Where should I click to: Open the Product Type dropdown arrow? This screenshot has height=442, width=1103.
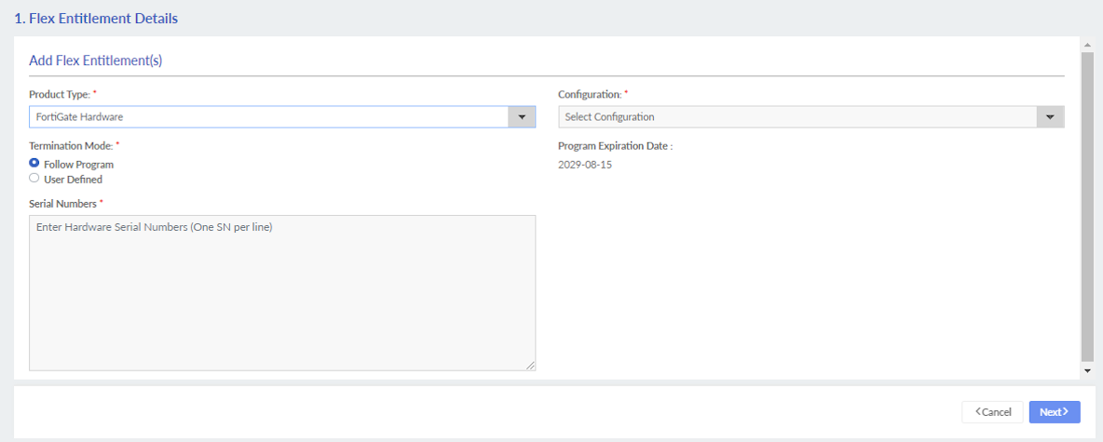pos(521,117)
